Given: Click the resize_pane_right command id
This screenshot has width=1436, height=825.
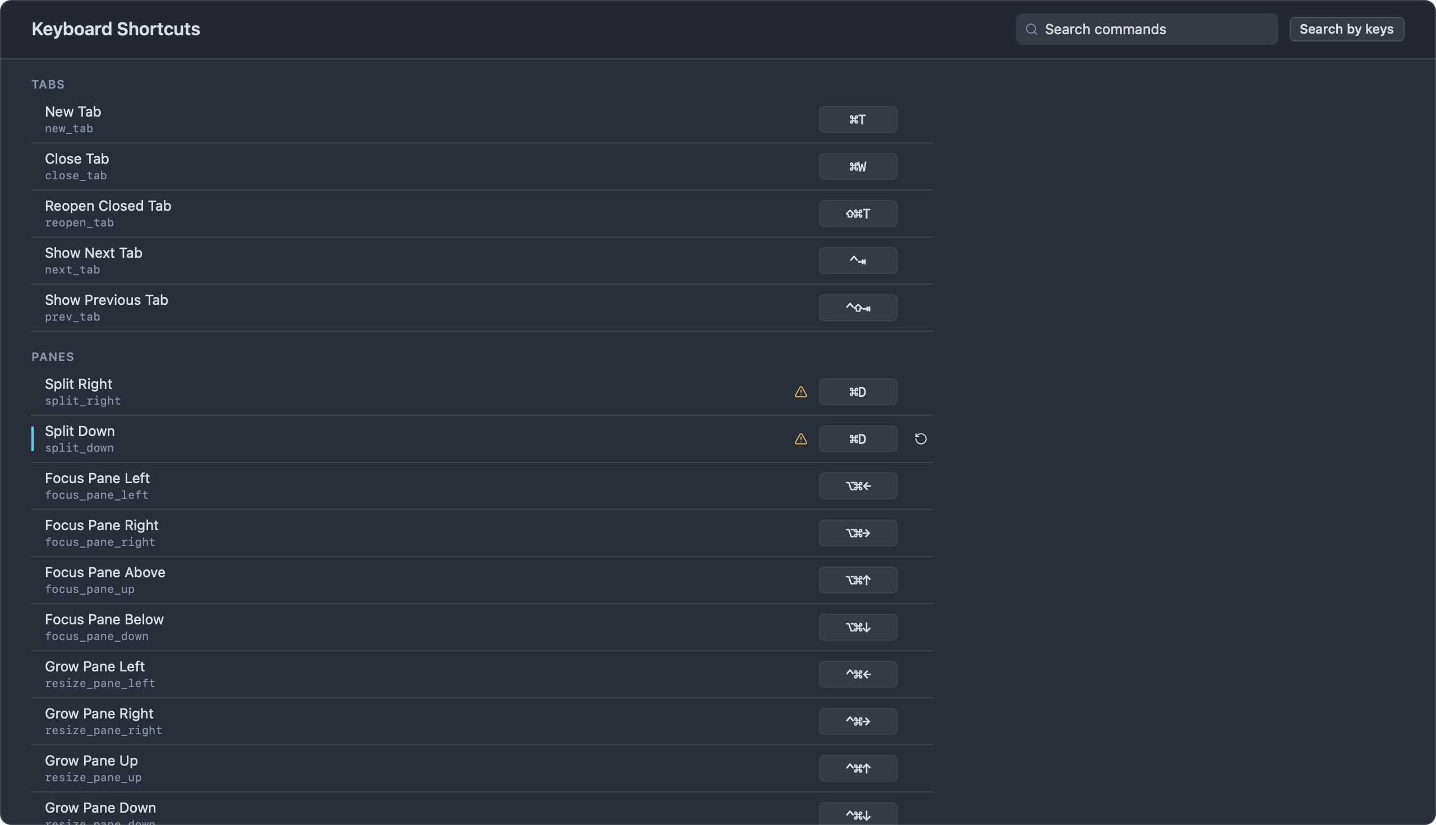Looking at the screenshot, I should [x=103, y=730].
